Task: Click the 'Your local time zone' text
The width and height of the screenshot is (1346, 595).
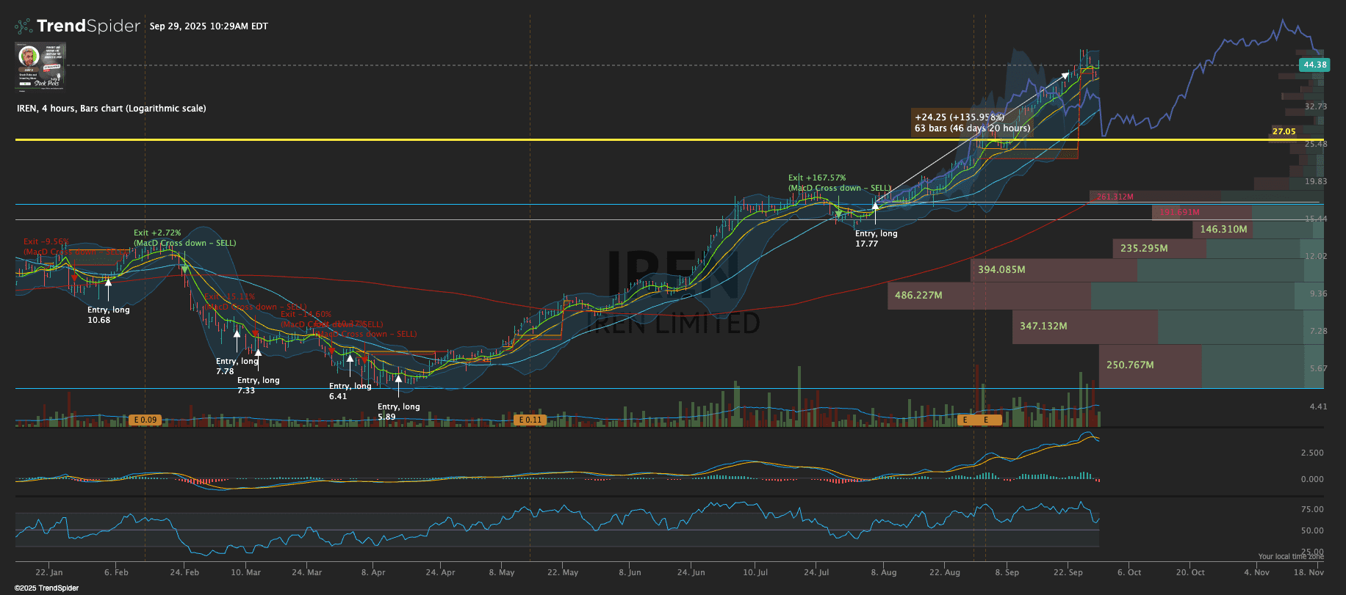Action: pos(1290,557)
